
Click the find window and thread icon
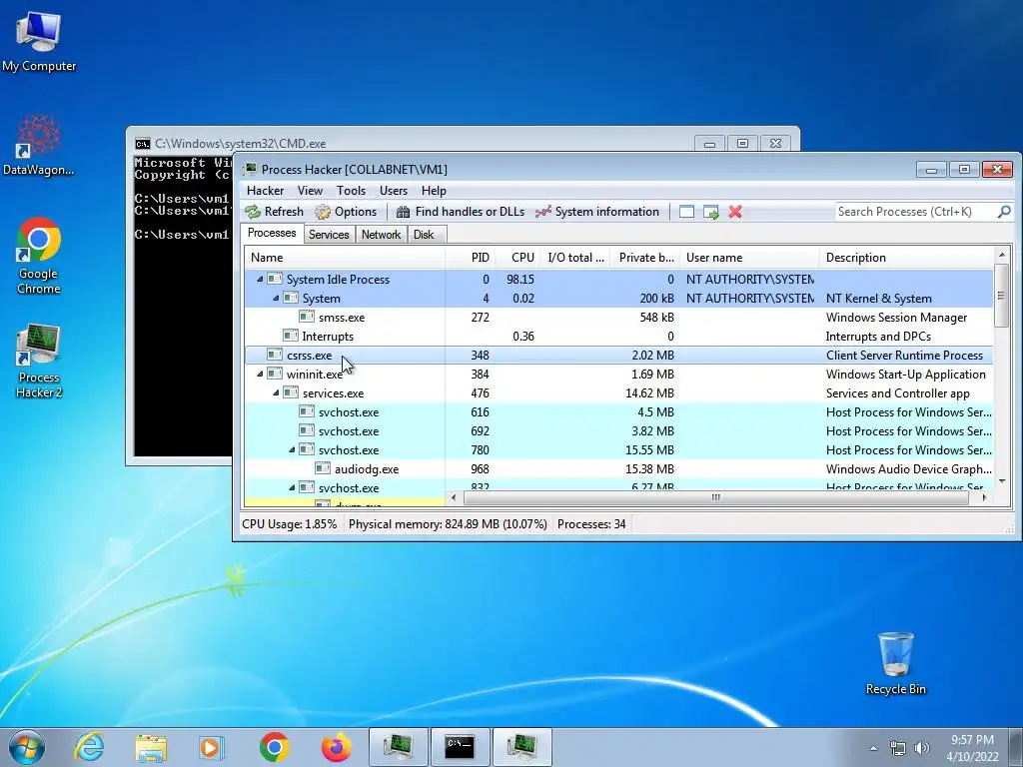[710, 212]
